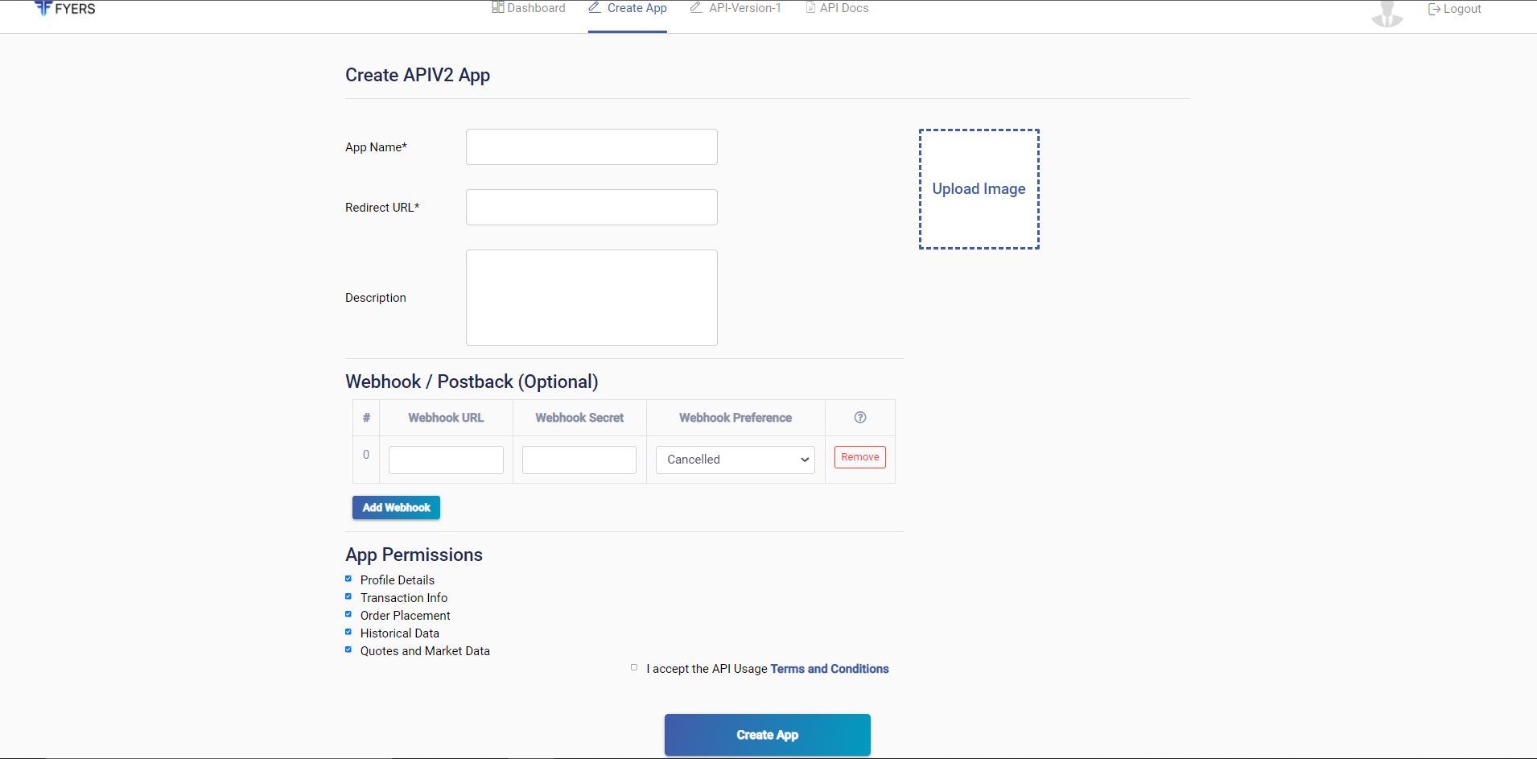Click the Logout arrow icon
Viewport: 1537px width, 759px height.
pos(1434,8)
